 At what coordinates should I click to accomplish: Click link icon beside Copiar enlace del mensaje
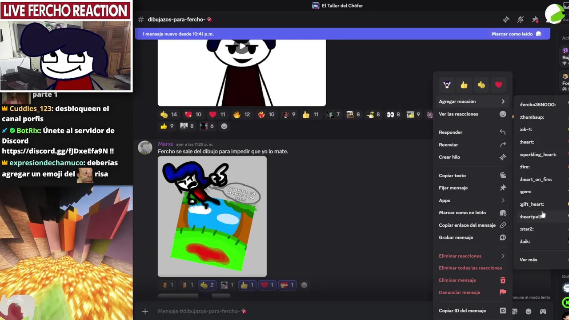pyautogui.click(x=503, y=225)
